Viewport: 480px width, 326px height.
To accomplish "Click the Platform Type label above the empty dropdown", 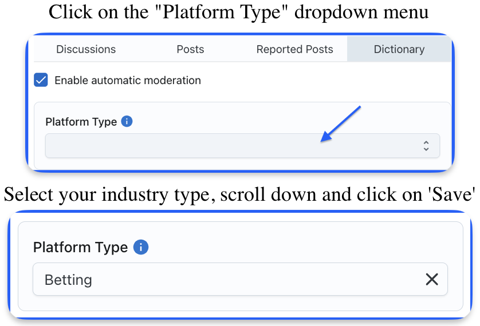I will click(81, 122).
